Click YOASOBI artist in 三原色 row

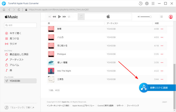coord(111,79)
